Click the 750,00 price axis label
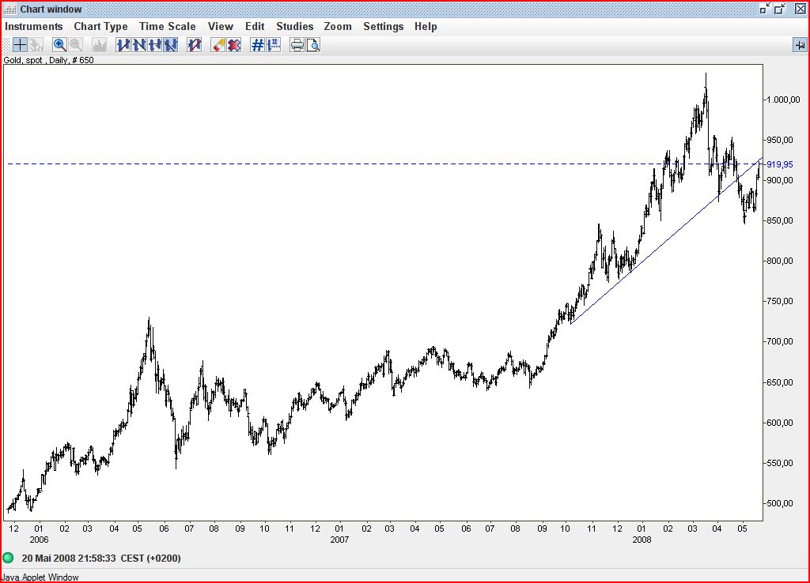This screenshot has width=810, height=583. click(779, 301)
